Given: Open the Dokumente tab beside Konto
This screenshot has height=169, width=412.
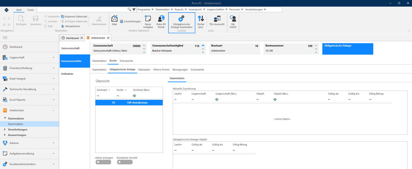Looking at the screenshot, I should coord(126,61).
